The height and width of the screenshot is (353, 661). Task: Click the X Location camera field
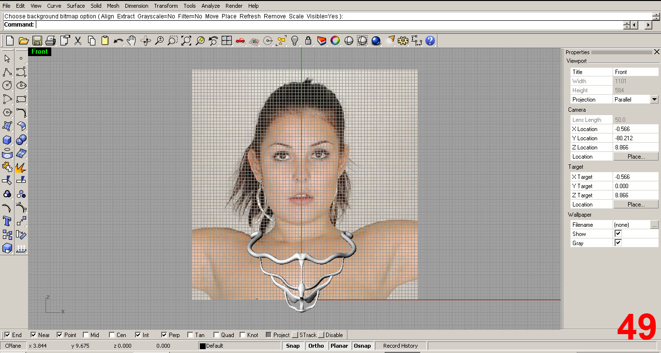point(636,129)
